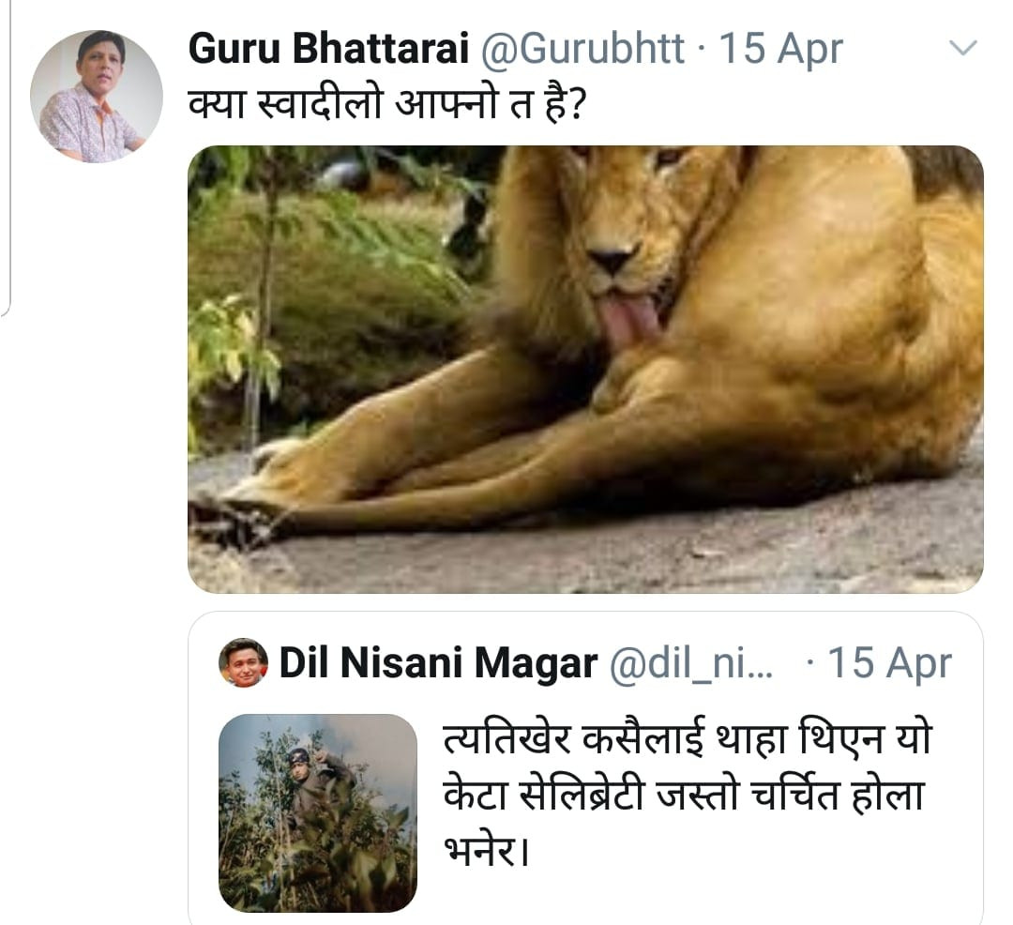Click the Guru Bhattarai display name
The height and width of the screenshot is (925, 1013).
[x=328, y=50]
